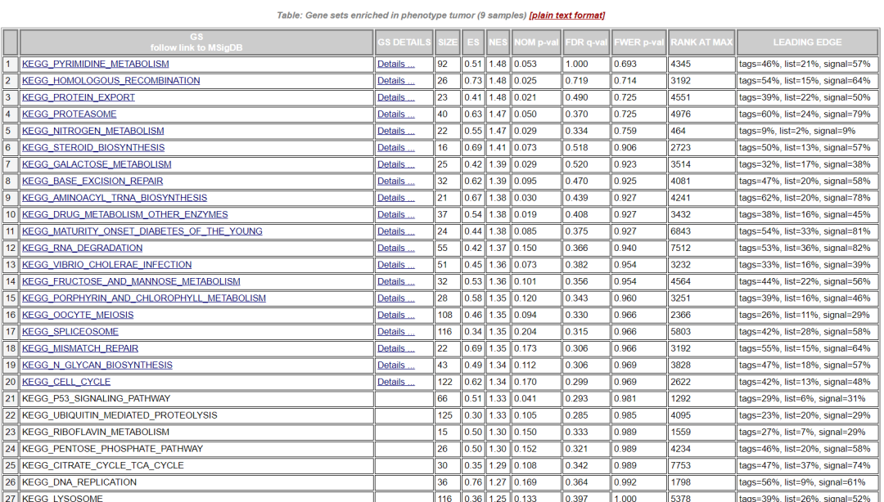This screenshot has width=884, height=502.
Task: Open KEGG_MISMATCH_REPAIR gene set link
Action: coord(80,349)
